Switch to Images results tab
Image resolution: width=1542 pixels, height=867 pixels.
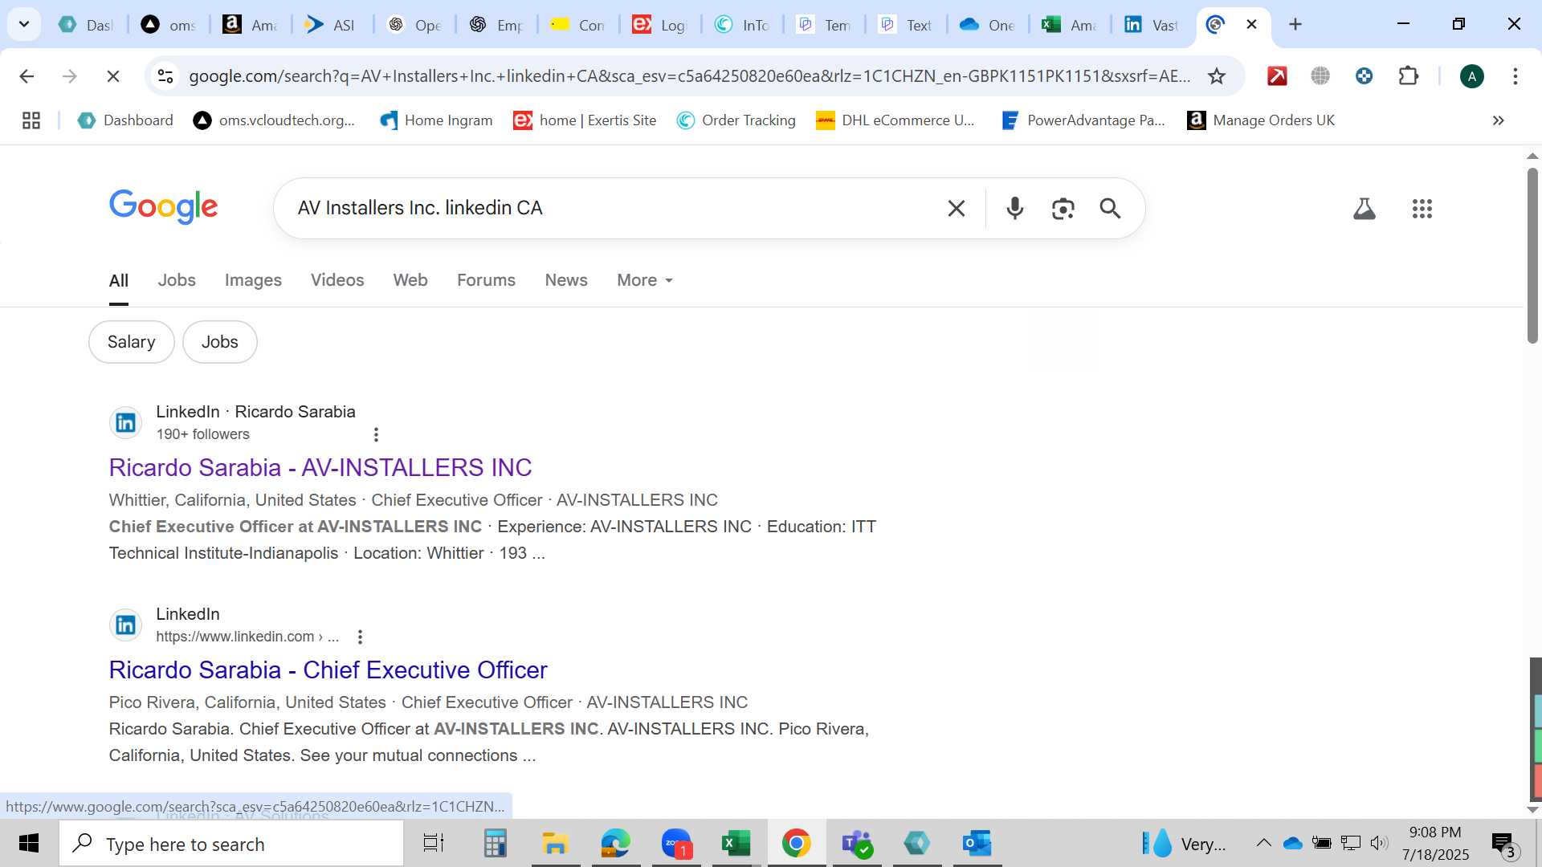coord(253,280)
